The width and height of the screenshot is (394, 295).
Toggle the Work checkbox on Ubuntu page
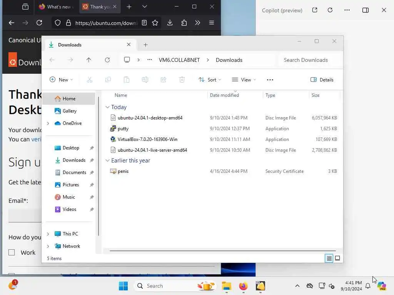click(x=12, y=252)
